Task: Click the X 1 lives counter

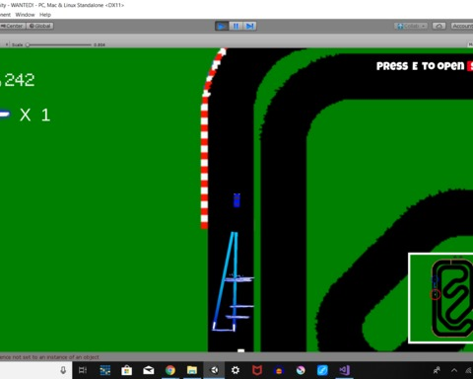Action: [34, 115]
